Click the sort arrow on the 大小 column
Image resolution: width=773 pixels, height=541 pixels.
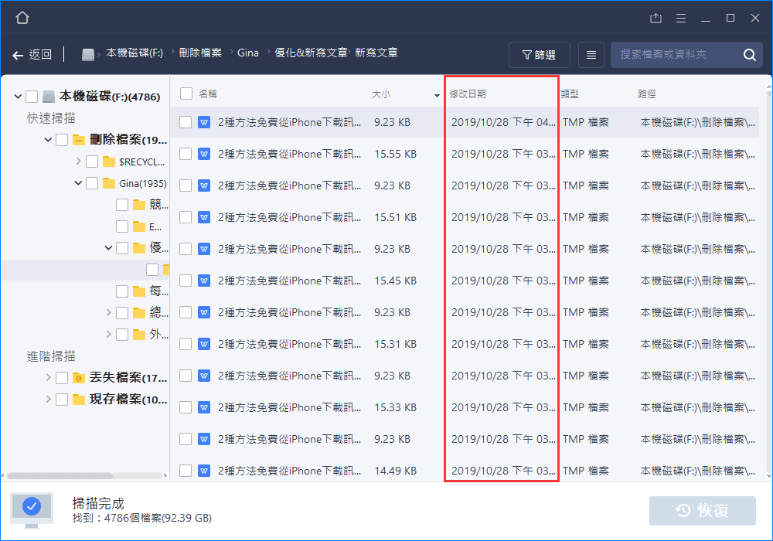(435, 96)
